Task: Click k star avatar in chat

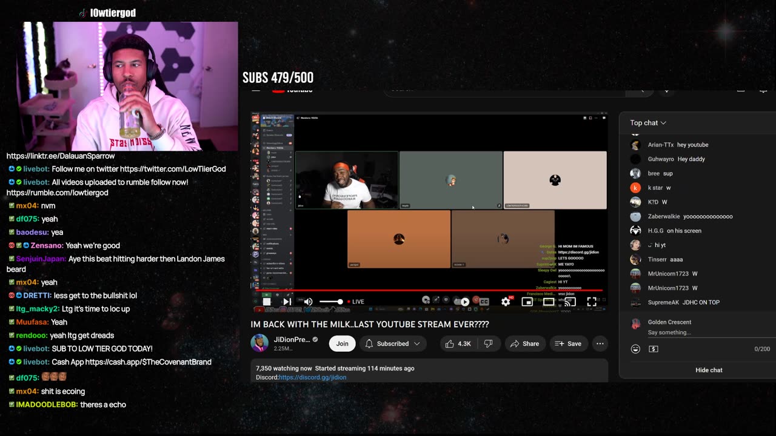Action: pos(635,188)
